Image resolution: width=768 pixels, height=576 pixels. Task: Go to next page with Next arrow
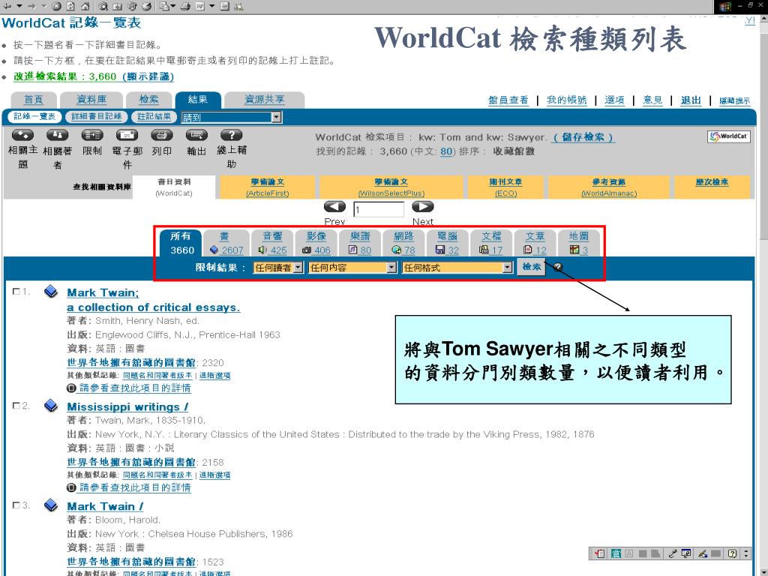423,207
